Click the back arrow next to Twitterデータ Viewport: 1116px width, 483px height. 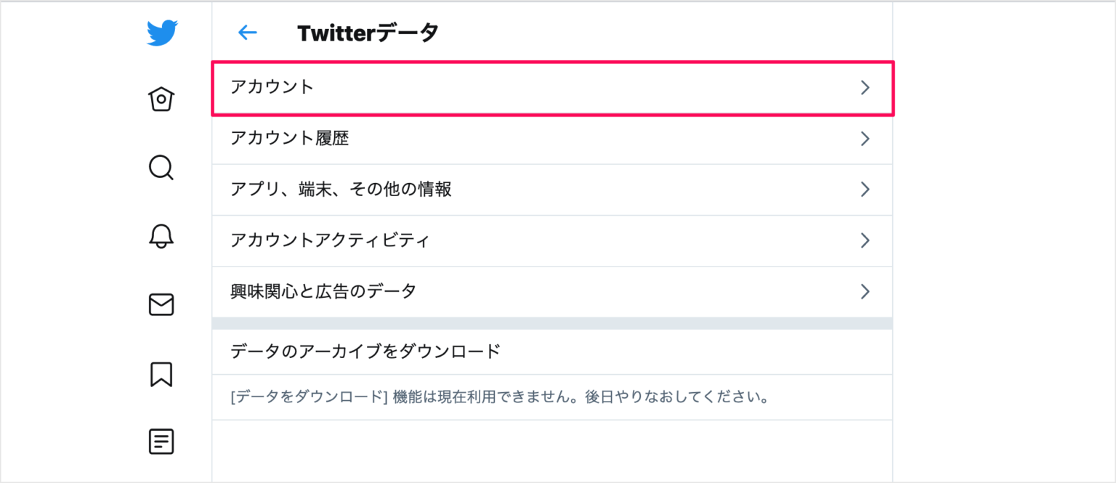(247, 32)
